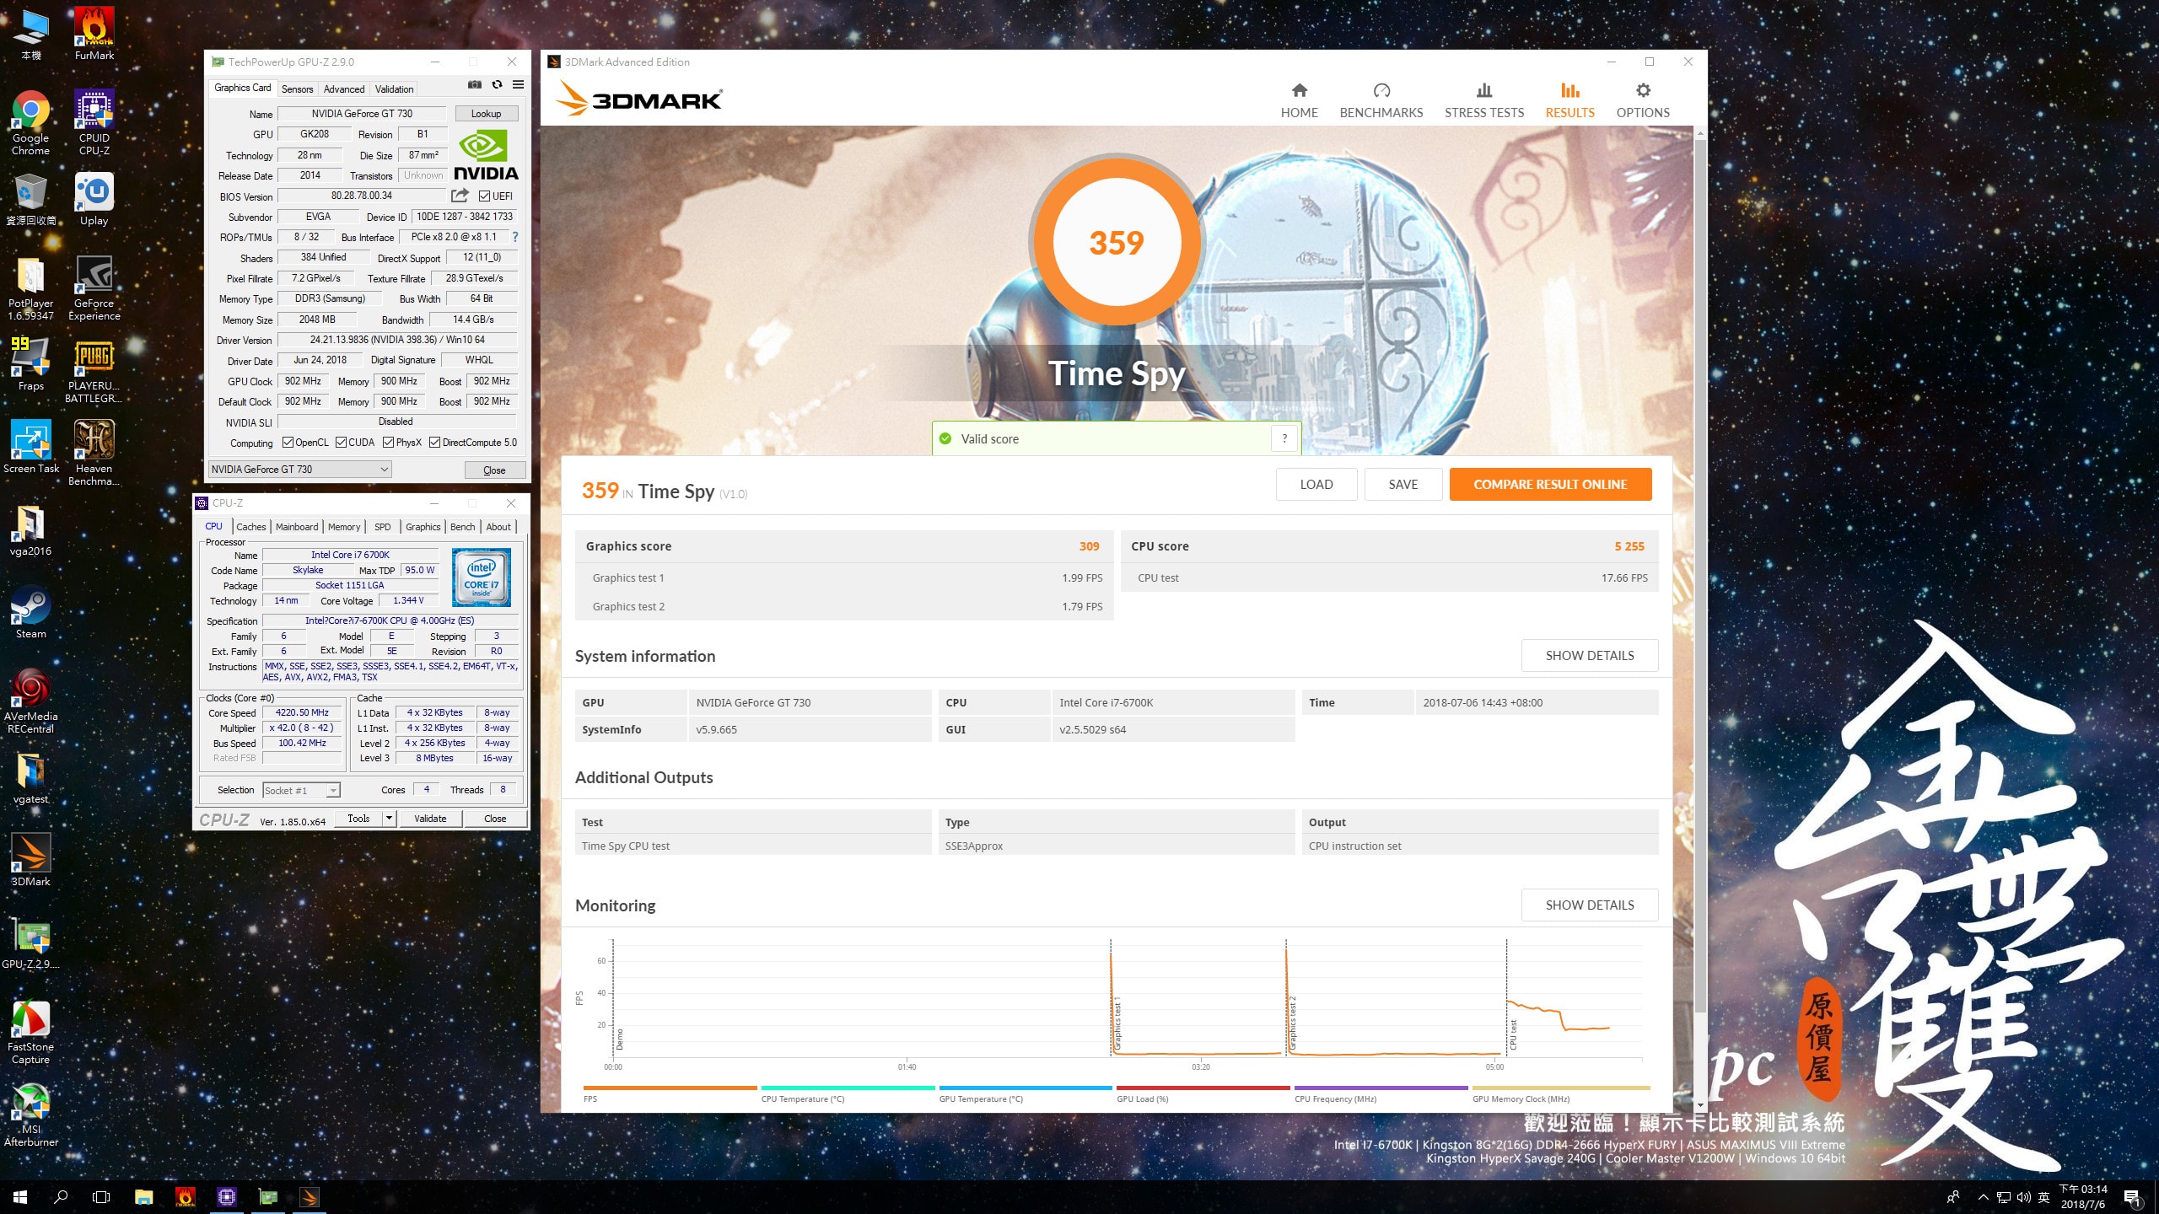2159x1214 pixels.
Task: Open MSI Afterburner desktop icon
Action: 30,1115
